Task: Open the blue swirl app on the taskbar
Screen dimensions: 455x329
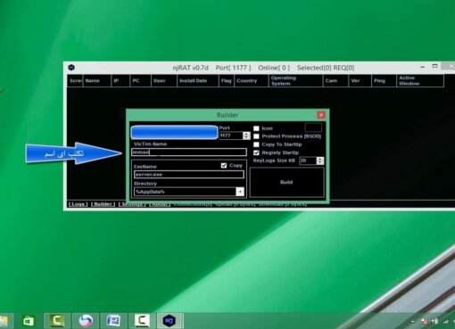Action: pyautogui.click(x=85, y=321)
